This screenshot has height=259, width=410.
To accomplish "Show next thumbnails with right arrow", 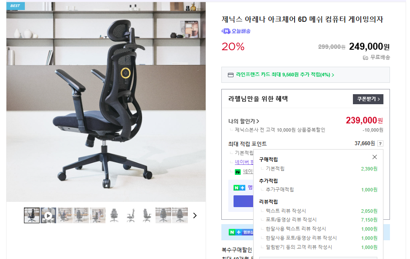I will [195, 215].
